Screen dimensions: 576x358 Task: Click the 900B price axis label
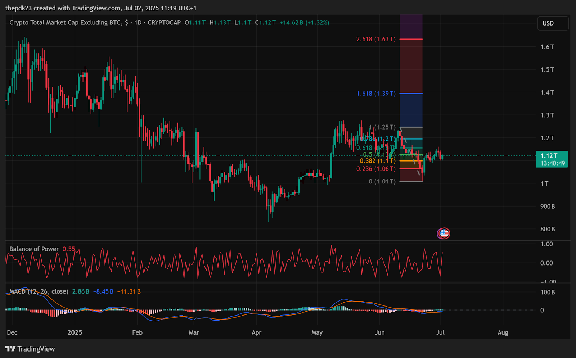click(548, 206)
